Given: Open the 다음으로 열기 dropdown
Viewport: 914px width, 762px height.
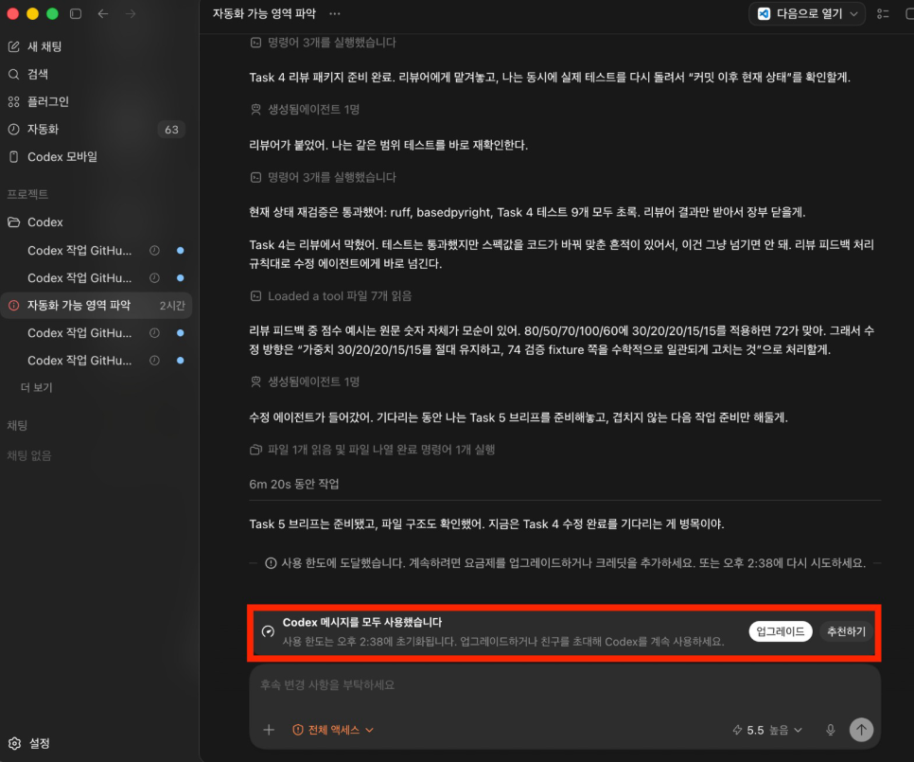Looking at the screenshot, I should click(807, 14).
